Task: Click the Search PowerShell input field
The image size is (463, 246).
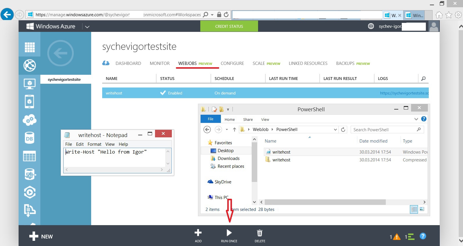Action: tap(387, 130)
